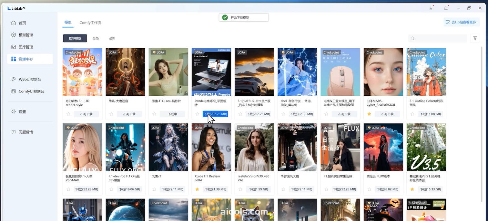Star the 华容国风大猫 model

tap(283, 189)
